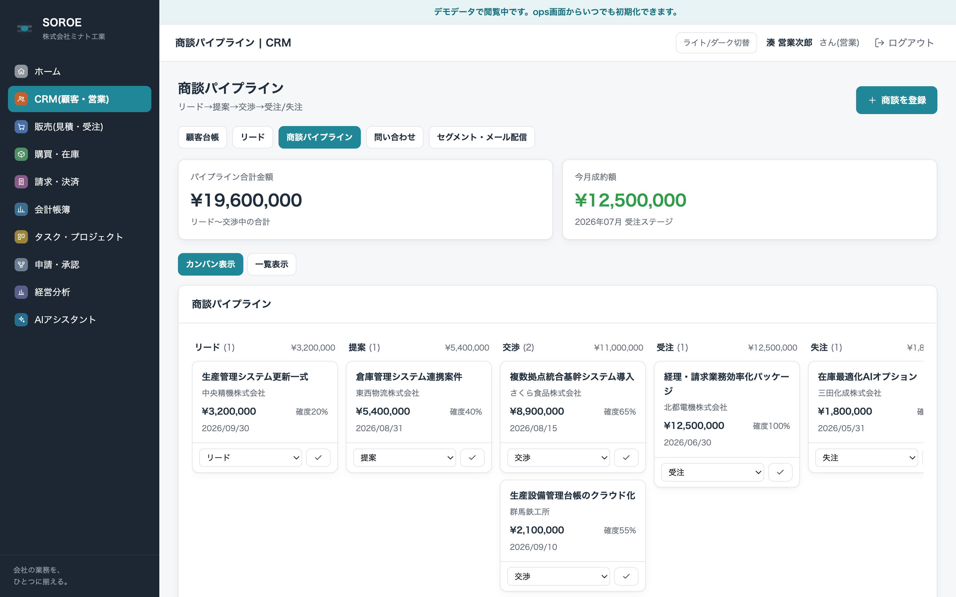This screenshot has width=956, height=597.
Task: Open タスク・プロジェクト sidebar menu
Action: pos(79,237)
